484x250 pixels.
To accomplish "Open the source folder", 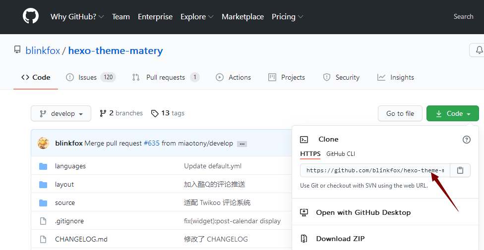I will pyautogui.click(x=65, y=202).
